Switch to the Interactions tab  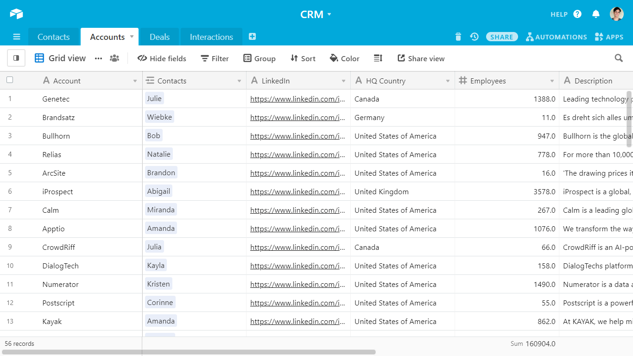211,37
